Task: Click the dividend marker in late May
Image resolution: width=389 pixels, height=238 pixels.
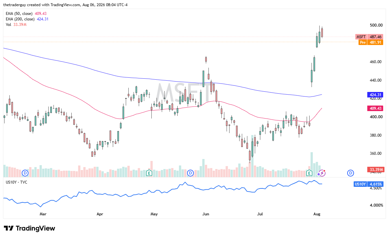Action: [x=191, y=173]
